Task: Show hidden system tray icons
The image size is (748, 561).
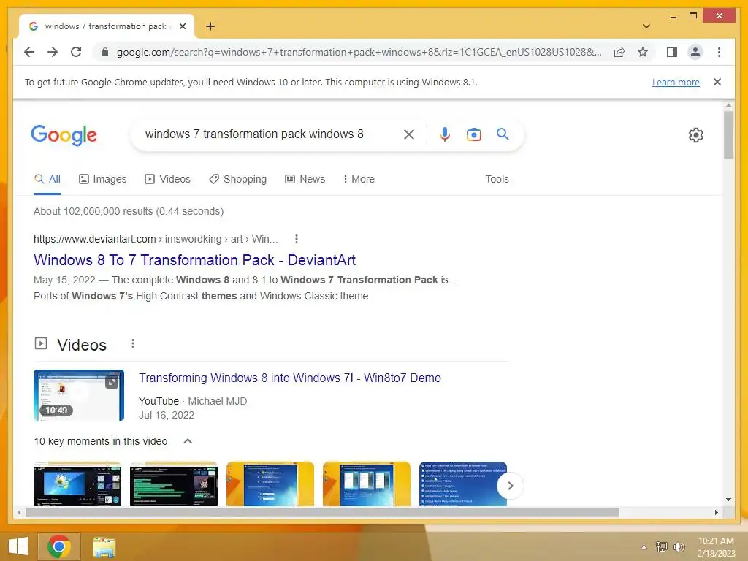Action: click(644, 547)
